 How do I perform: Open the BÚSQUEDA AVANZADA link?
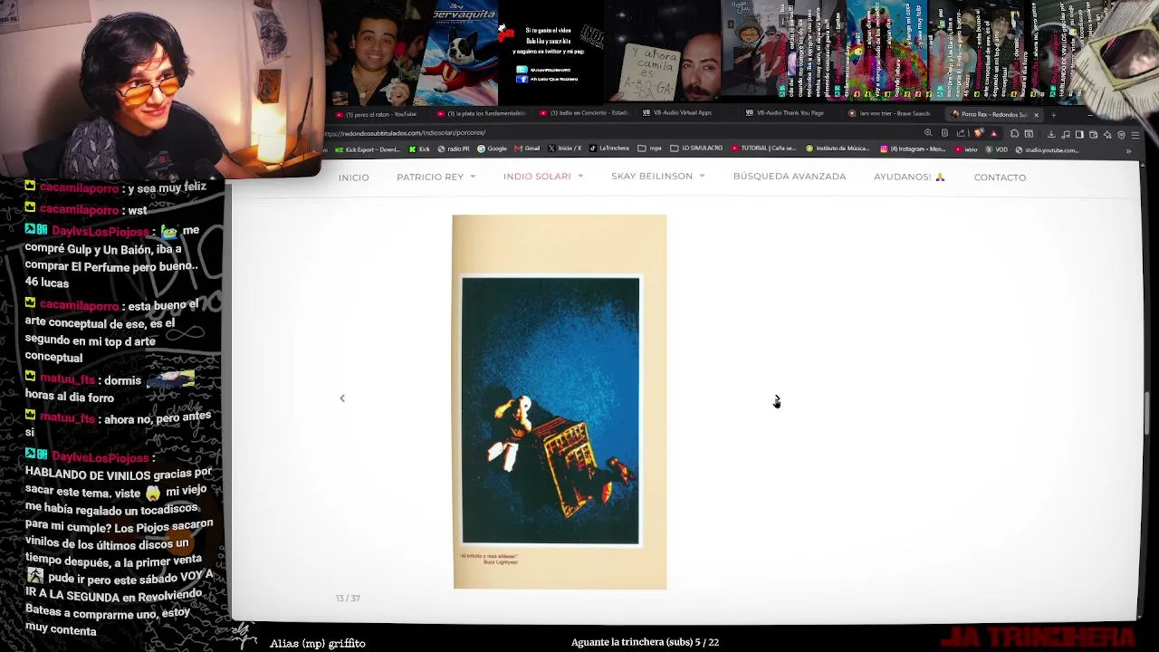[790, 177]
